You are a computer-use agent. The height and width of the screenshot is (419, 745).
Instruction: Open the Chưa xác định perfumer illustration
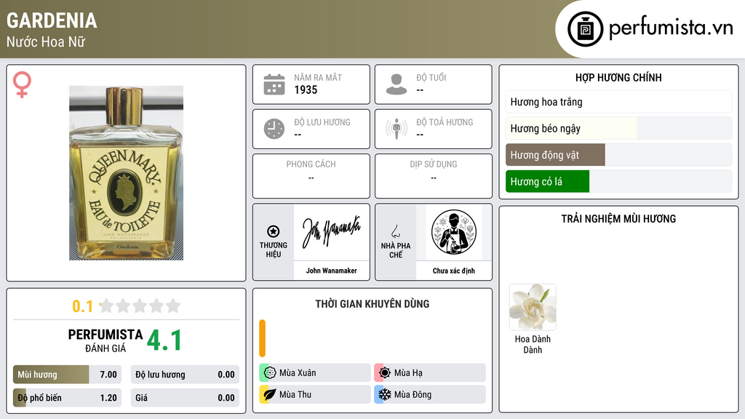pyautogui.click(x=454, y=232)
